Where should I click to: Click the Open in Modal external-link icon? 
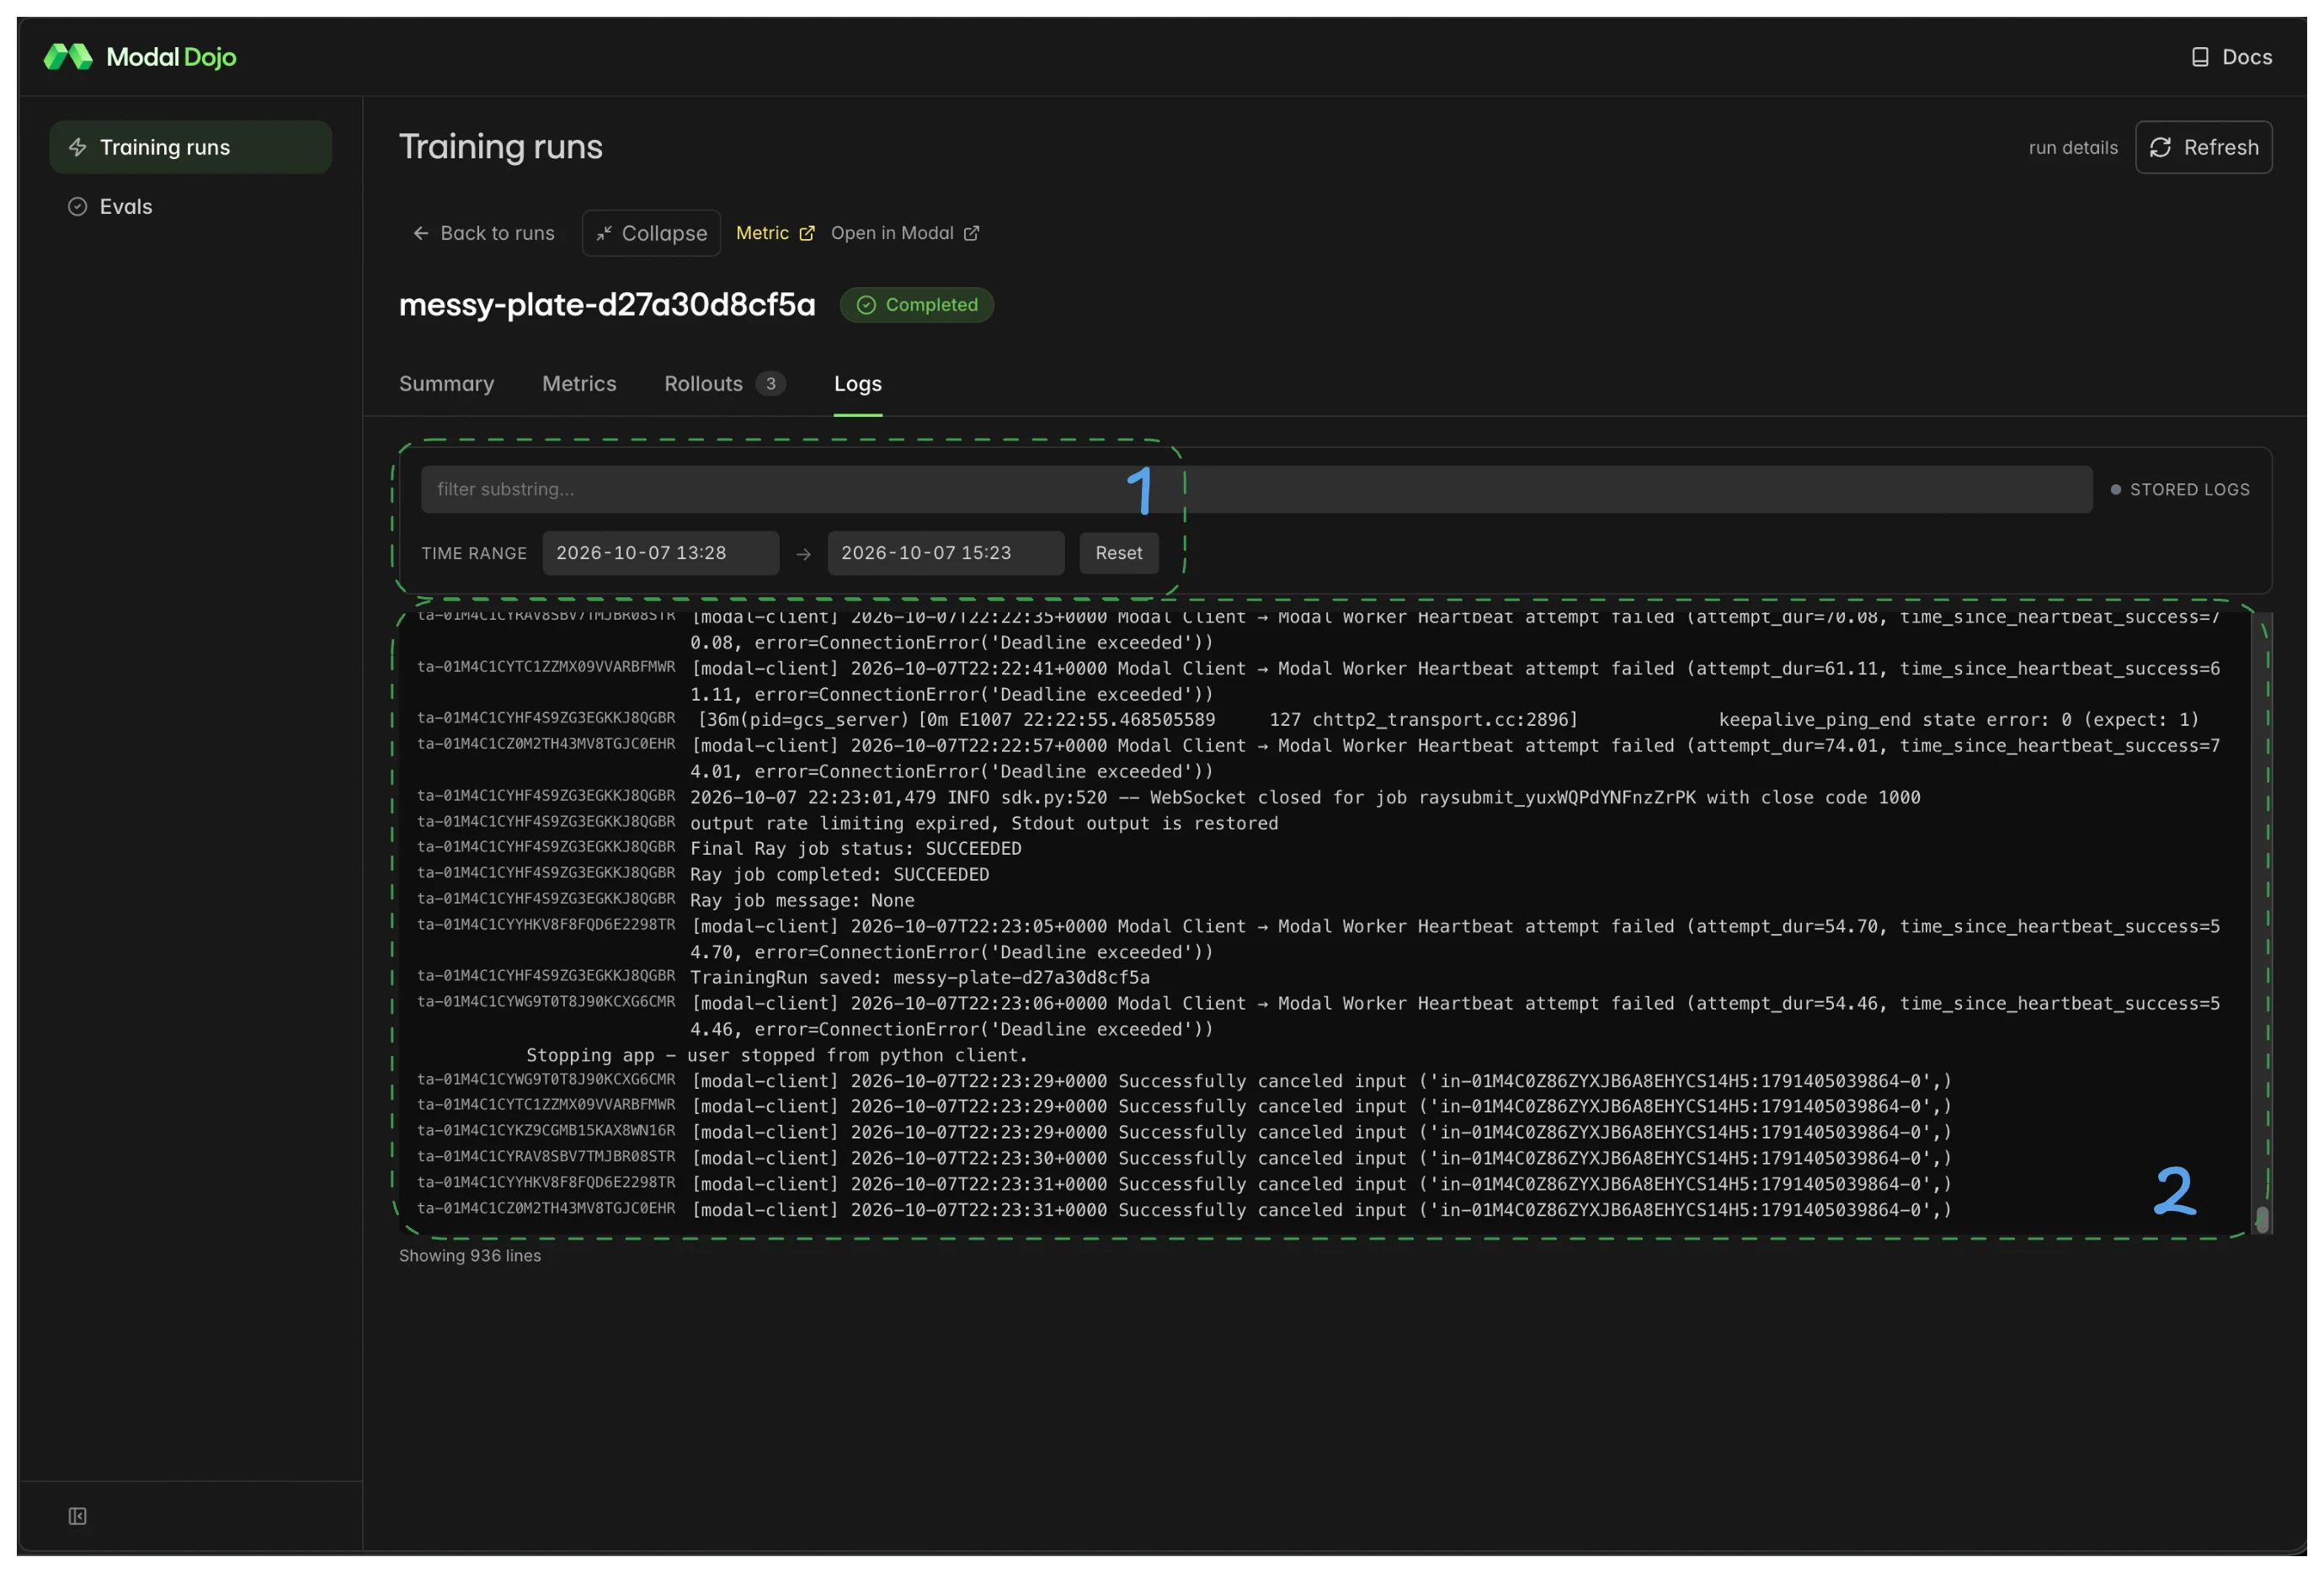[971, 233]
